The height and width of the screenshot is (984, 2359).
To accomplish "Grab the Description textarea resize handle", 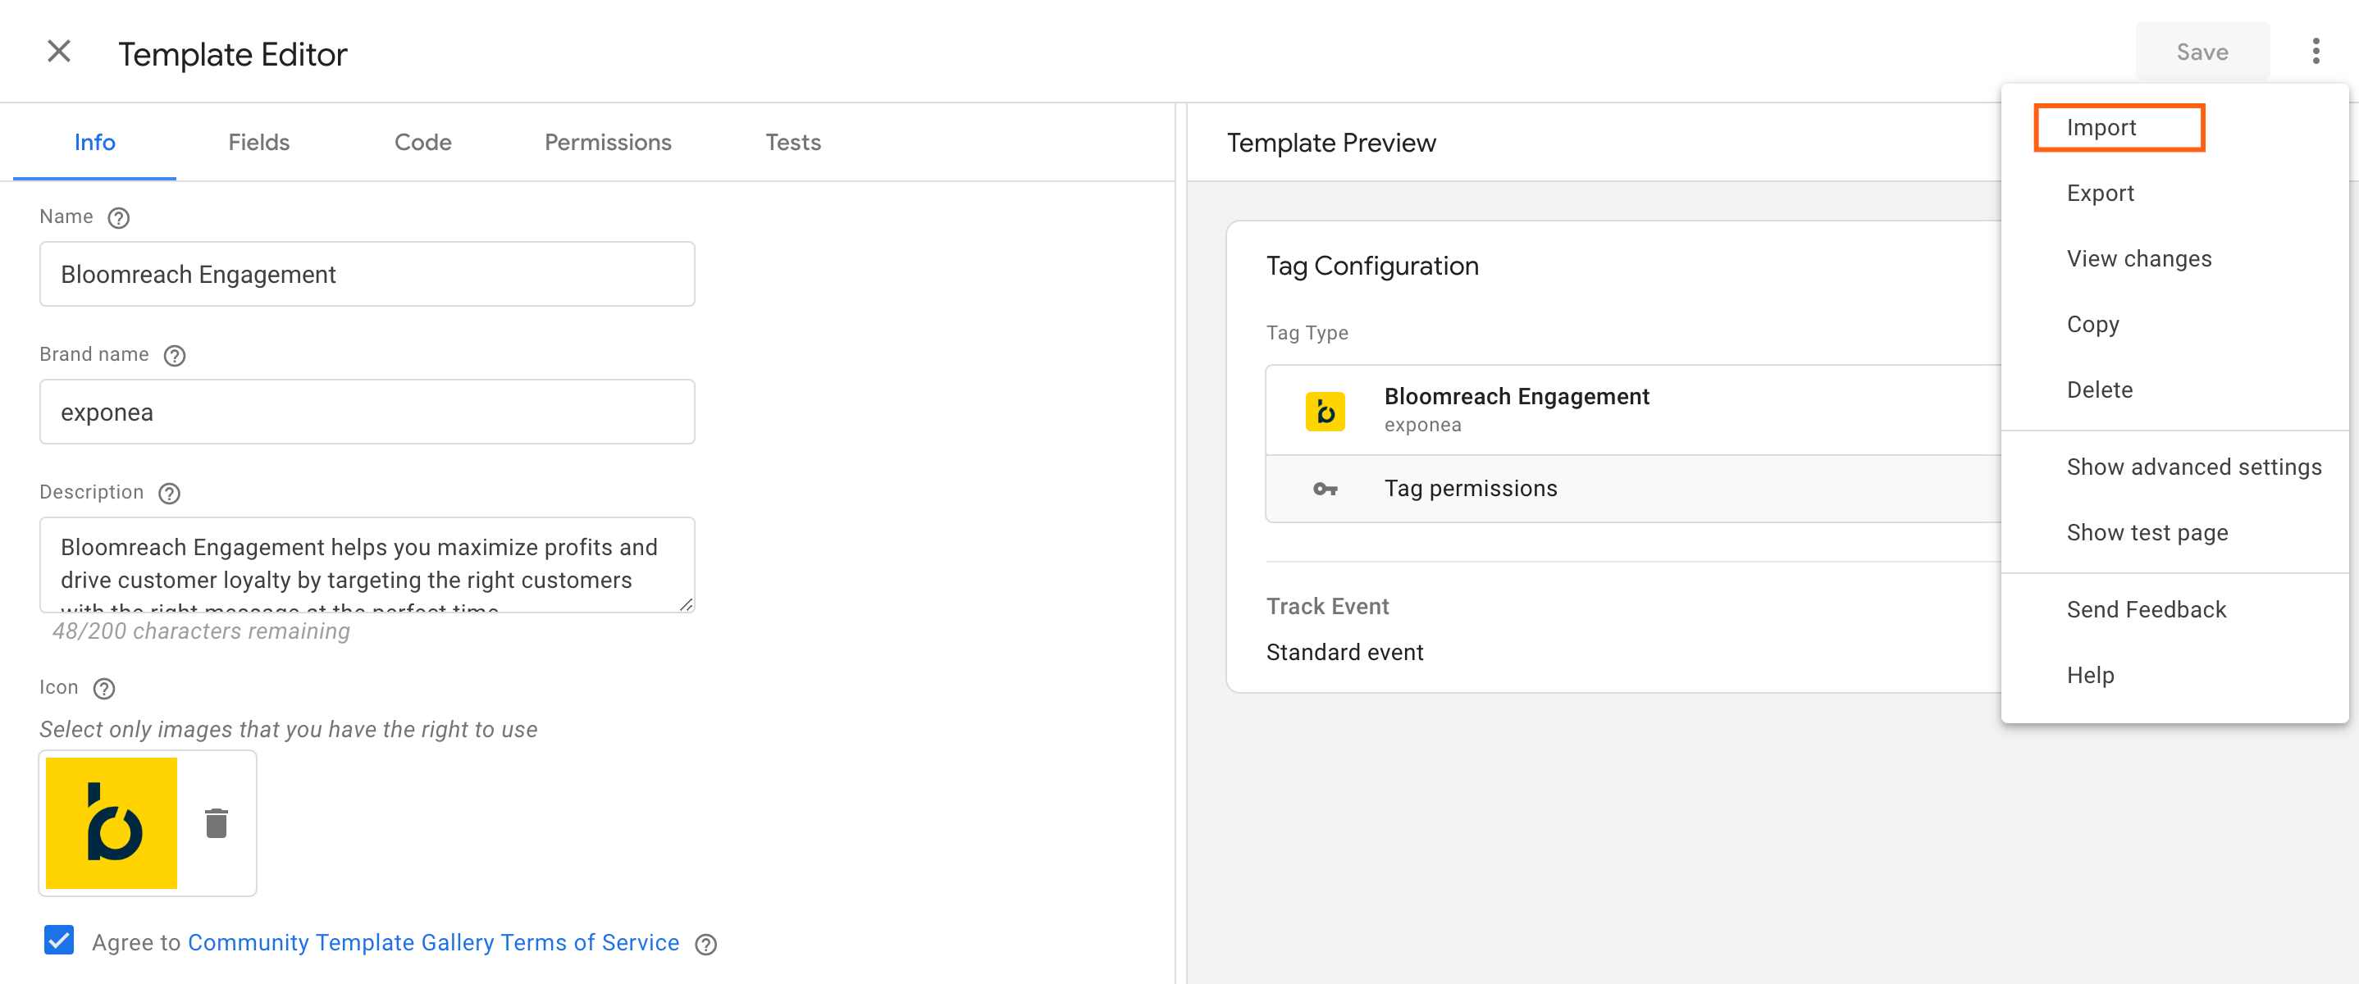I will [x=686, y=604].
